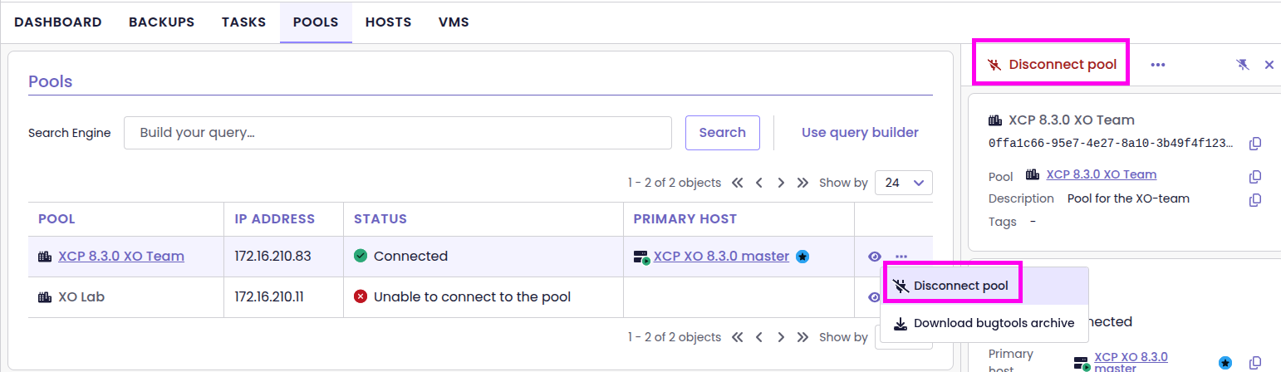Screen dimensions: 1281x372
Task: Open XCP XO 8.3.0 master link in table
Action: tap(721, 257)
